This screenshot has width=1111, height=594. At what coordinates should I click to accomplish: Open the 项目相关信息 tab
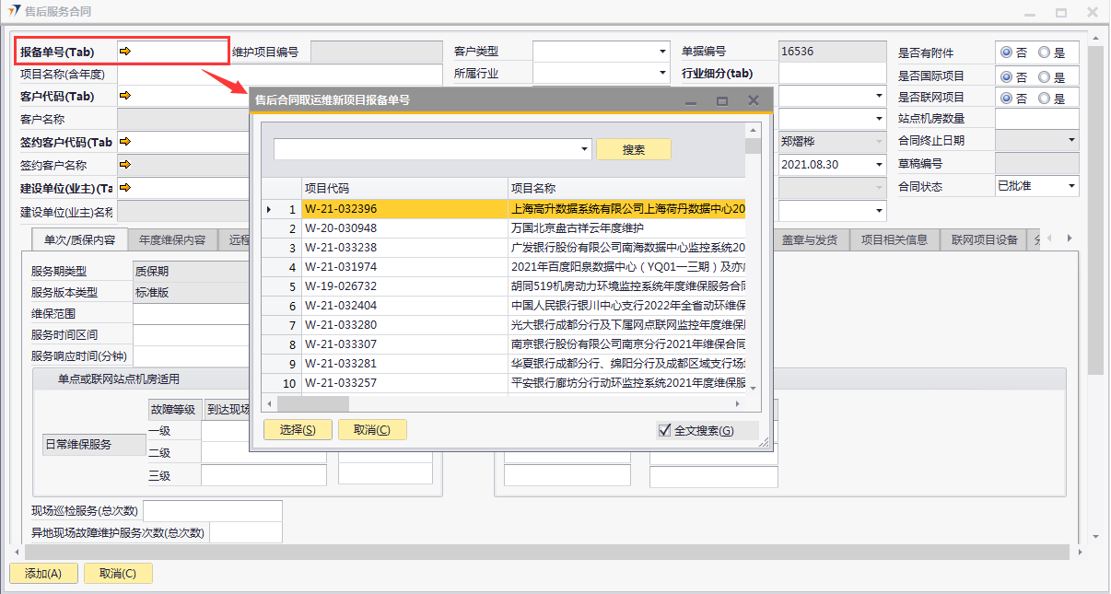[894, 239]
